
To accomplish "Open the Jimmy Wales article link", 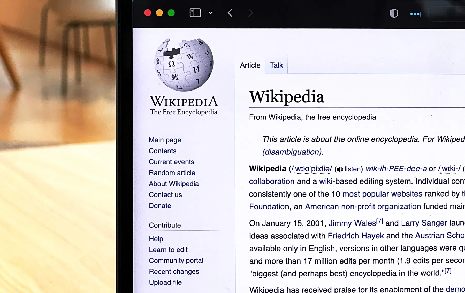I will click(x=352, y=223).
